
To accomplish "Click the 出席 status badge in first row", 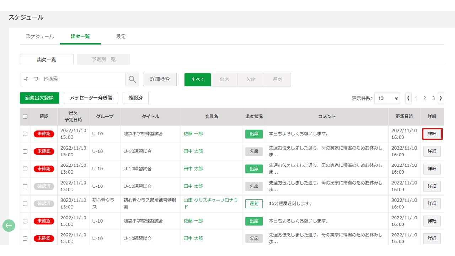I will click(x=254, y=134).
